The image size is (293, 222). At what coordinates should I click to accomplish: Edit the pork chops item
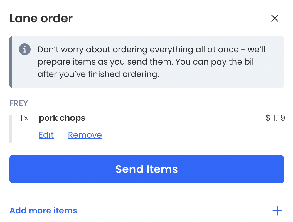click(46, 135)
